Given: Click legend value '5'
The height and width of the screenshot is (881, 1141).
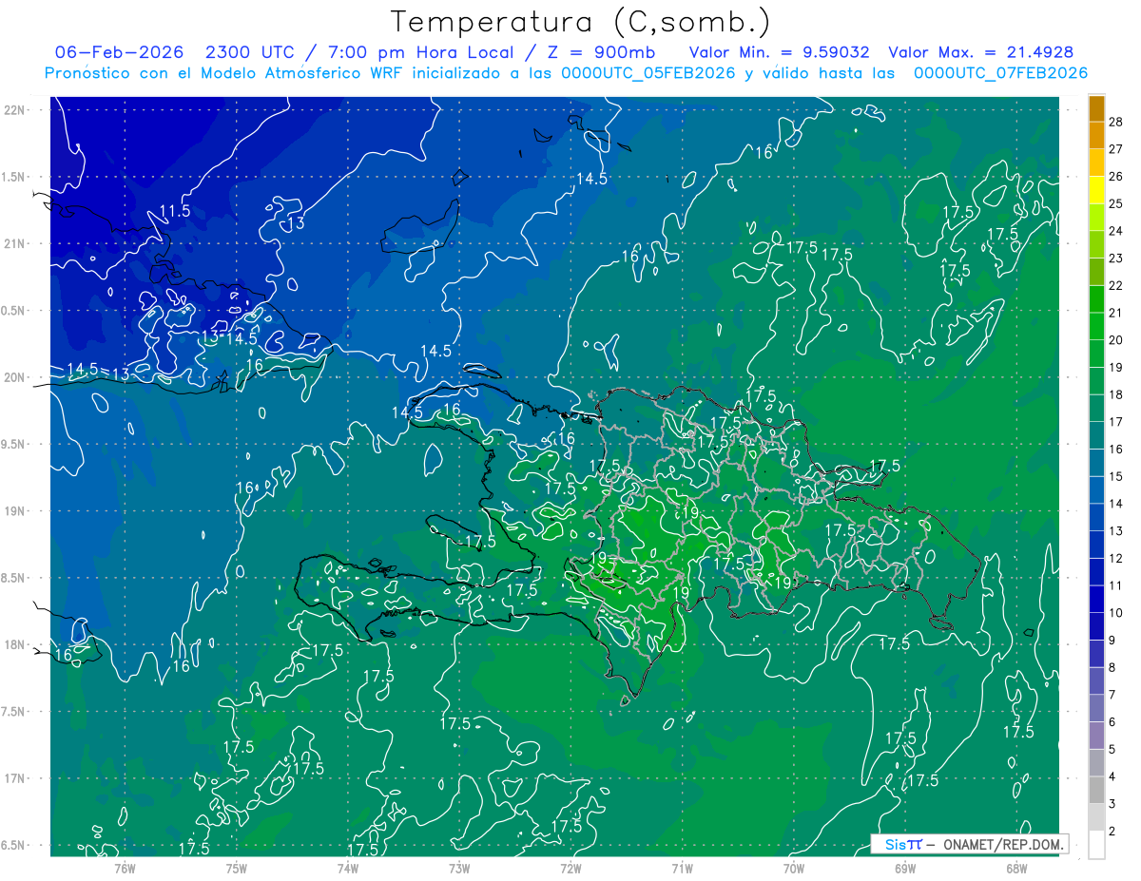Looking at the screenshot, I should pyautogui.click(x=1112, y=750).
